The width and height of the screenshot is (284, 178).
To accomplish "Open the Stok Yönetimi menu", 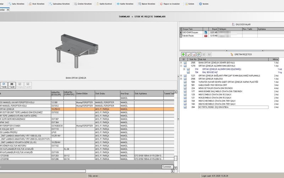I will click(x=37, y=4).
